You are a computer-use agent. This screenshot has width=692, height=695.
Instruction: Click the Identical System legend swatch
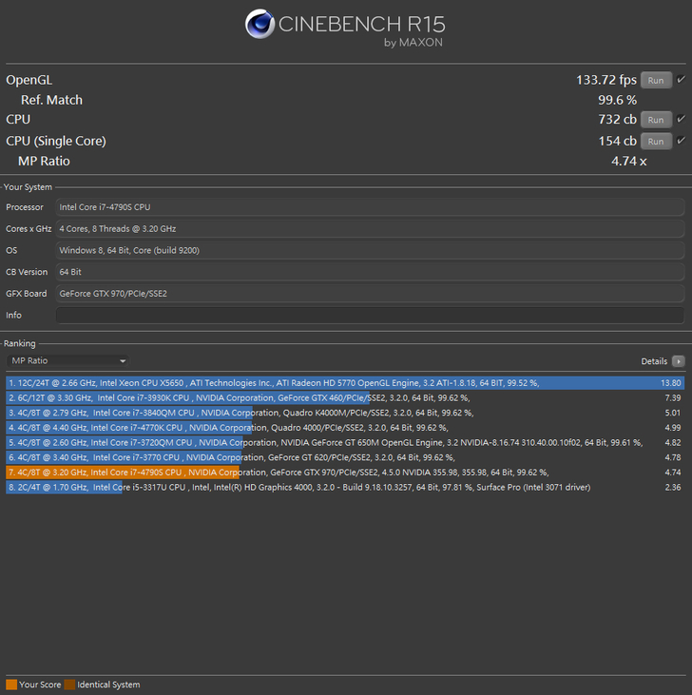coord(69,685)
